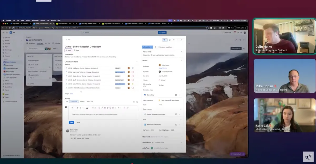Click the automation lightning icon beside In Progress
Screen dimensions: 316x164
coord(155,47)
